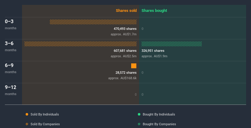Viewport: 251px width, 128px height.
Task: Click the 607,681 shares value
Action: [x=125, y=51]
